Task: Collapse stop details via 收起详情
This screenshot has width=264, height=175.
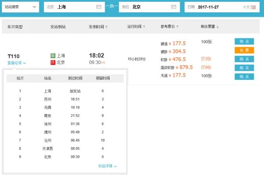Action: pos(107,166)
